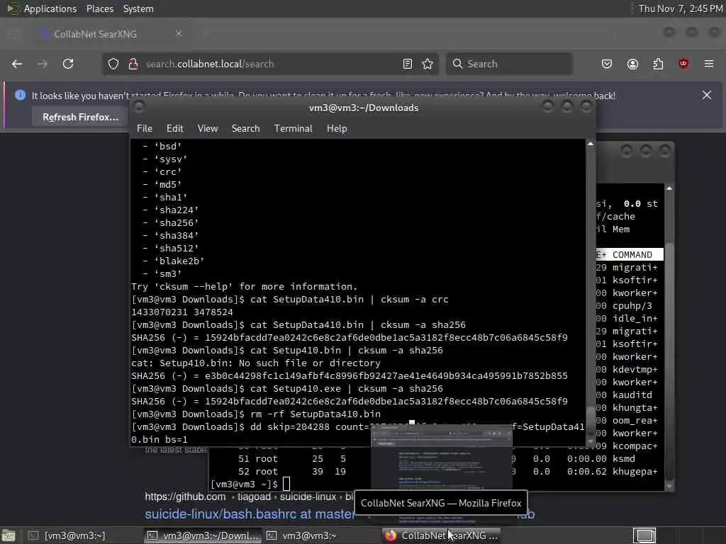Image resolution: width=726 pixels, height=544 pixels.
Task: Click the terminal scrollbar up arrow
Action: [591, 144]
